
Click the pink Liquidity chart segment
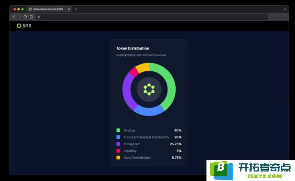point(134,72)
